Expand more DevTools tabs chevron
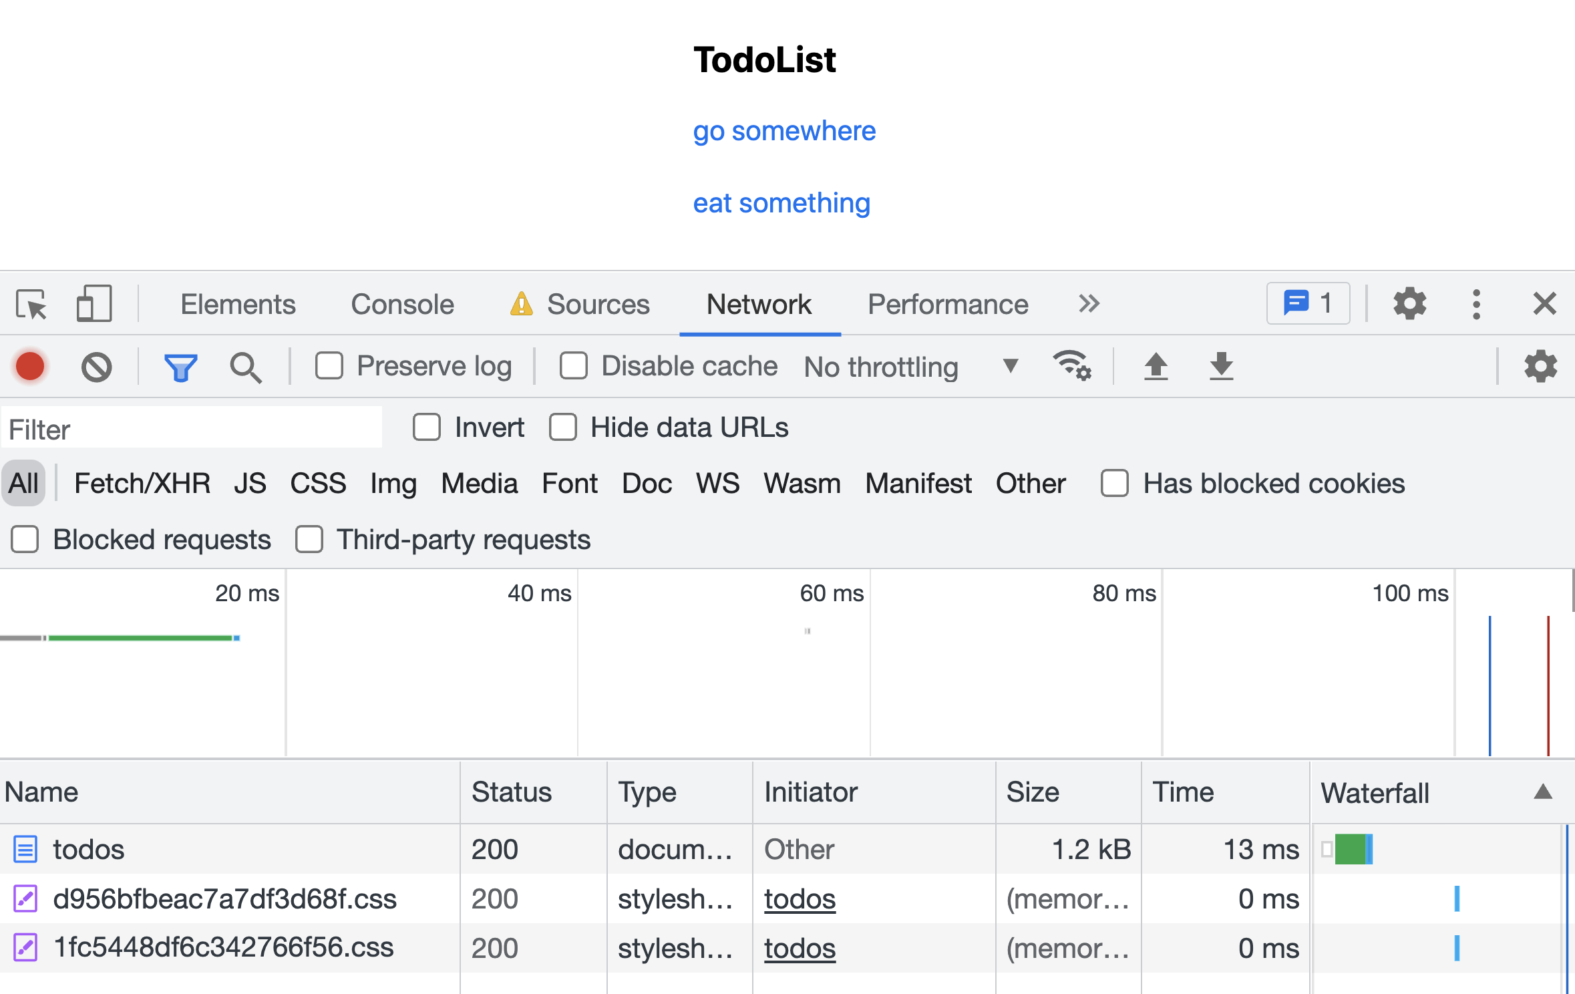This screenshot has height=994, width=1575. [x=1089, y=304]
